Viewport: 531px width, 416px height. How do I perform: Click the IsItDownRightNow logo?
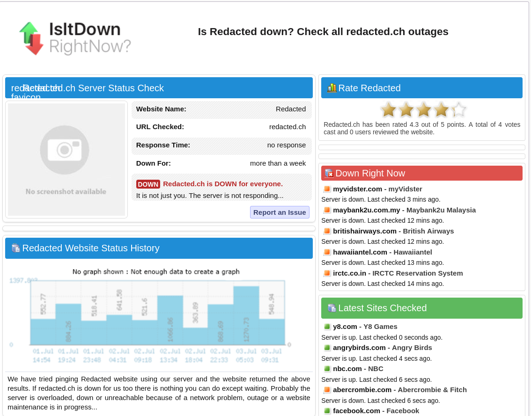tap(75, 38)
